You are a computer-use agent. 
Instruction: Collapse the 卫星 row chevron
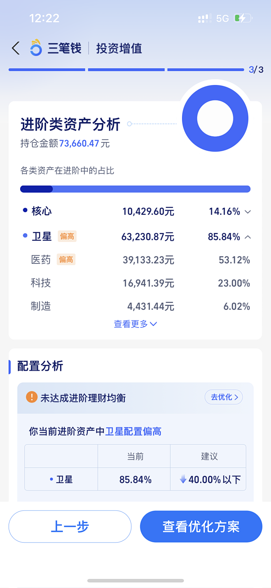coord(248,237)
